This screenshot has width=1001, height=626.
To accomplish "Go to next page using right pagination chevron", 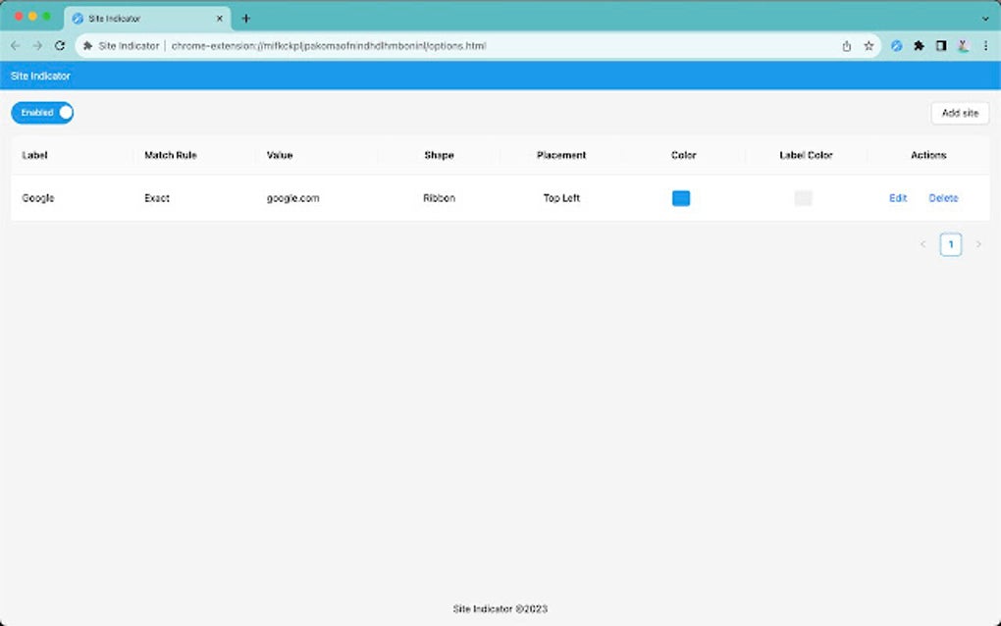I will point(978,243).
